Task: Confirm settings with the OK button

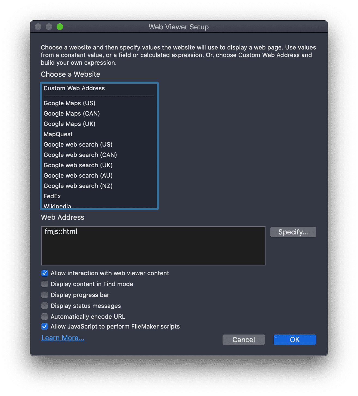Action: tap(295, 340)
